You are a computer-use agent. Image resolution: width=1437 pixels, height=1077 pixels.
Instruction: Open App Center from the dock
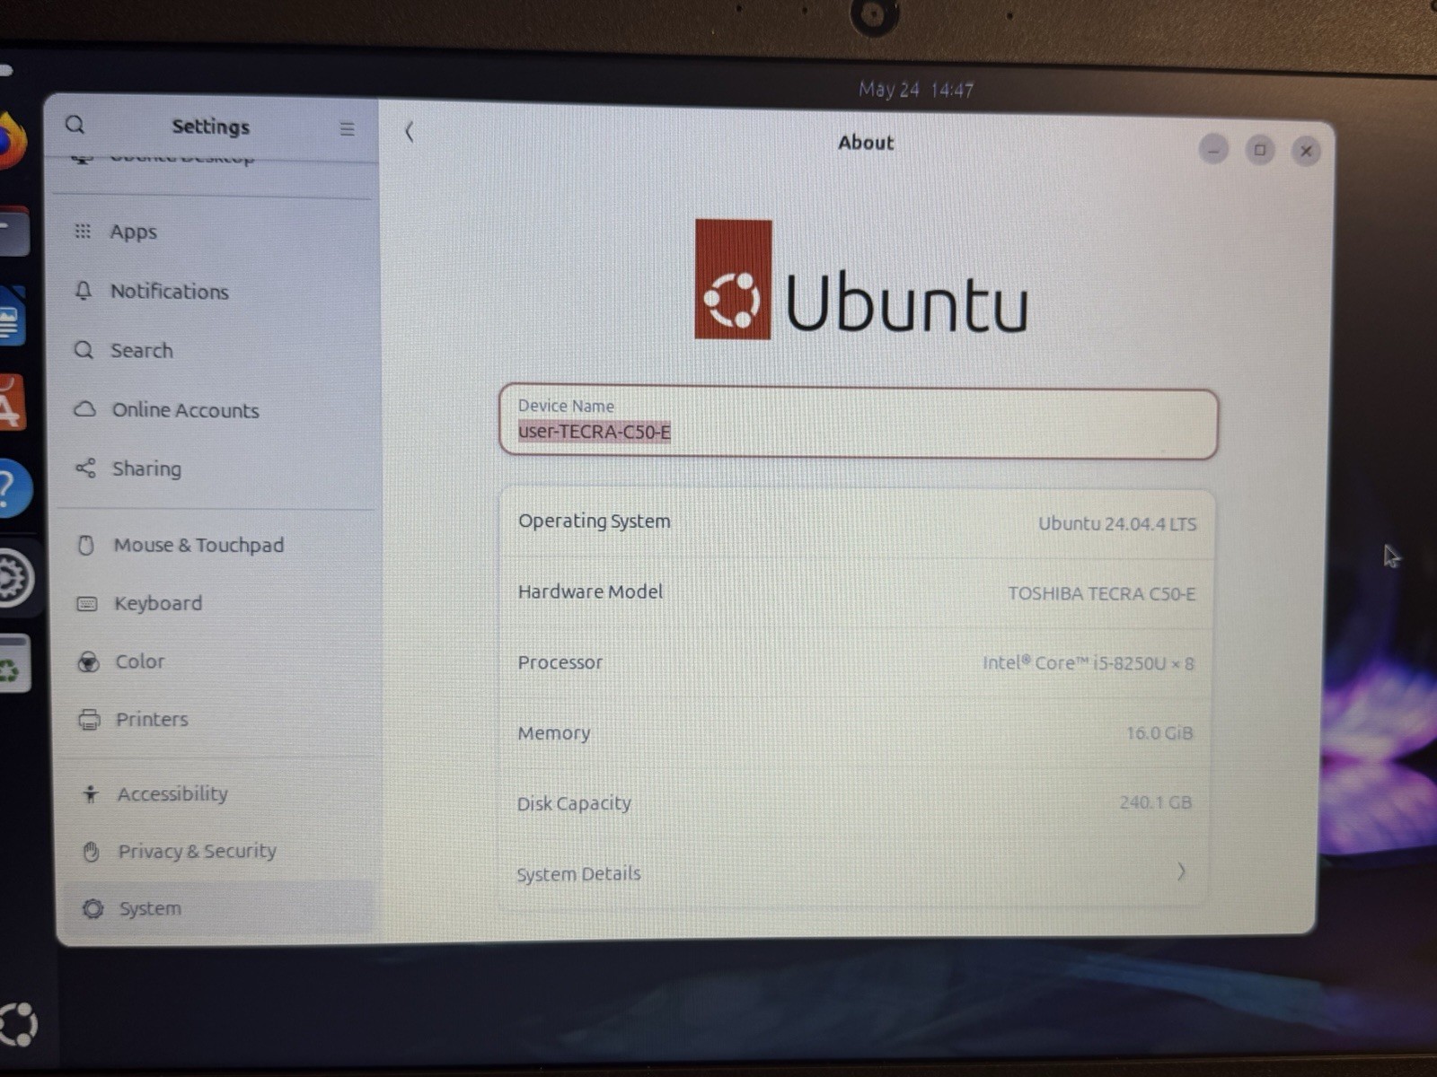click(11, 403)
